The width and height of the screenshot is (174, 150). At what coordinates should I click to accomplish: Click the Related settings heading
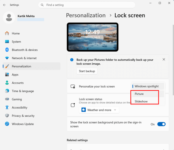point(77,140)
